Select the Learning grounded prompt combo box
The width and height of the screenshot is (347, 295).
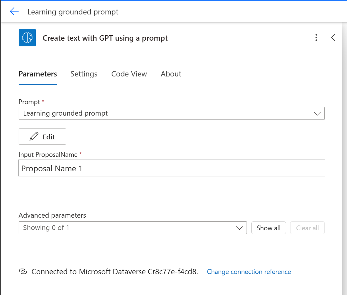[171, 113]
